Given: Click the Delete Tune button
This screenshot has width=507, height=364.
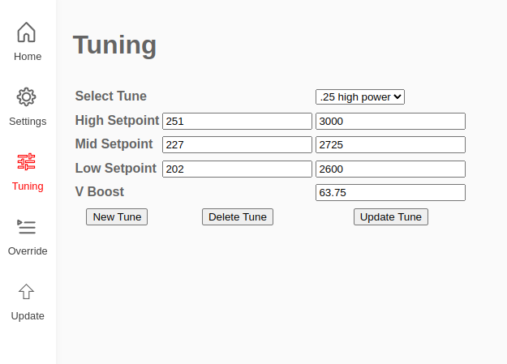Looking at the screenshot, I should click(x=238, y=217).
